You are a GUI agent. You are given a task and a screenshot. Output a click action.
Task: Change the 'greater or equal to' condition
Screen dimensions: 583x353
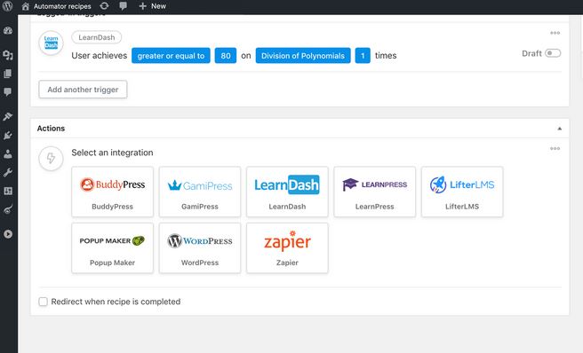click(x=171, y=56)
